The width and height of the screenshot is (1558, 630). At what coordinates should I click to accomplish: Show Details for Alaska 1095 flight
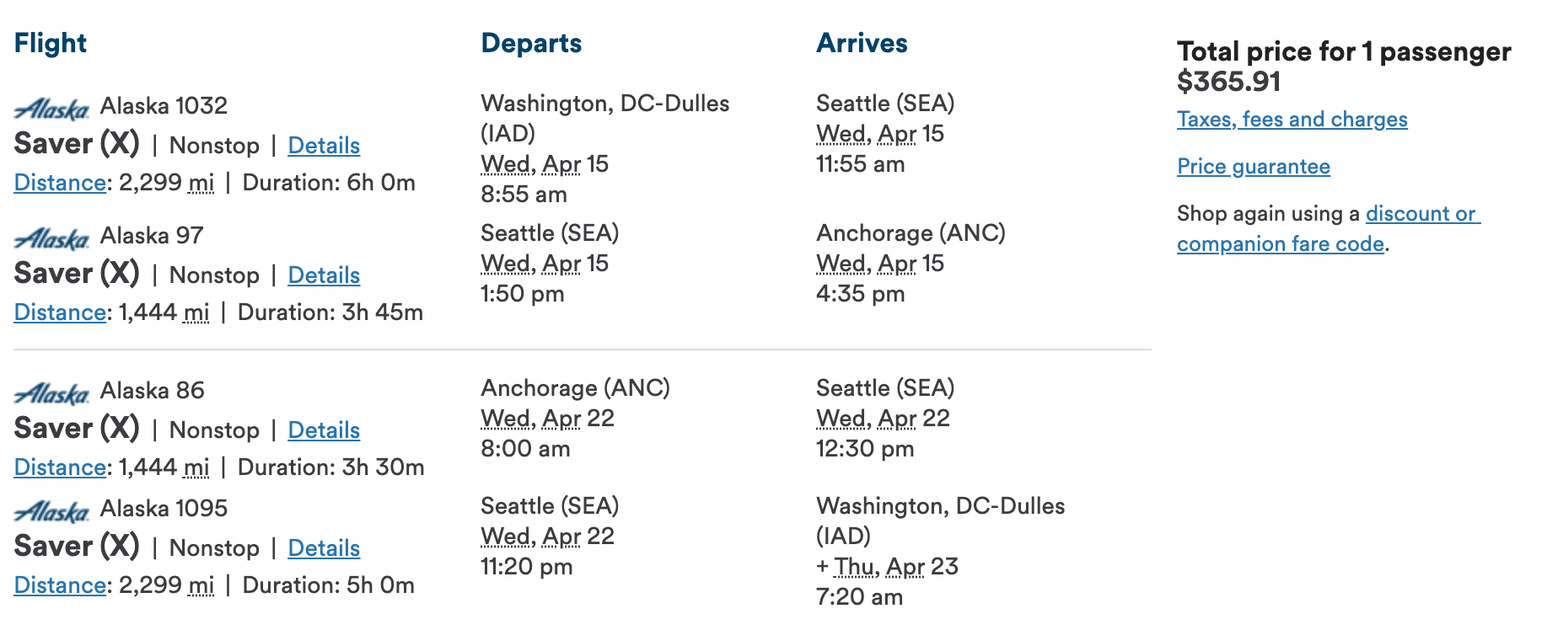[324, 548]
